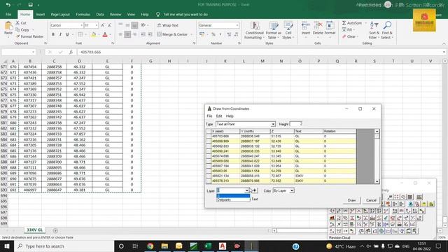Click the Cut scissors icon
The width and height of the screenshot is (448, 252).
[x=17, y=23]
